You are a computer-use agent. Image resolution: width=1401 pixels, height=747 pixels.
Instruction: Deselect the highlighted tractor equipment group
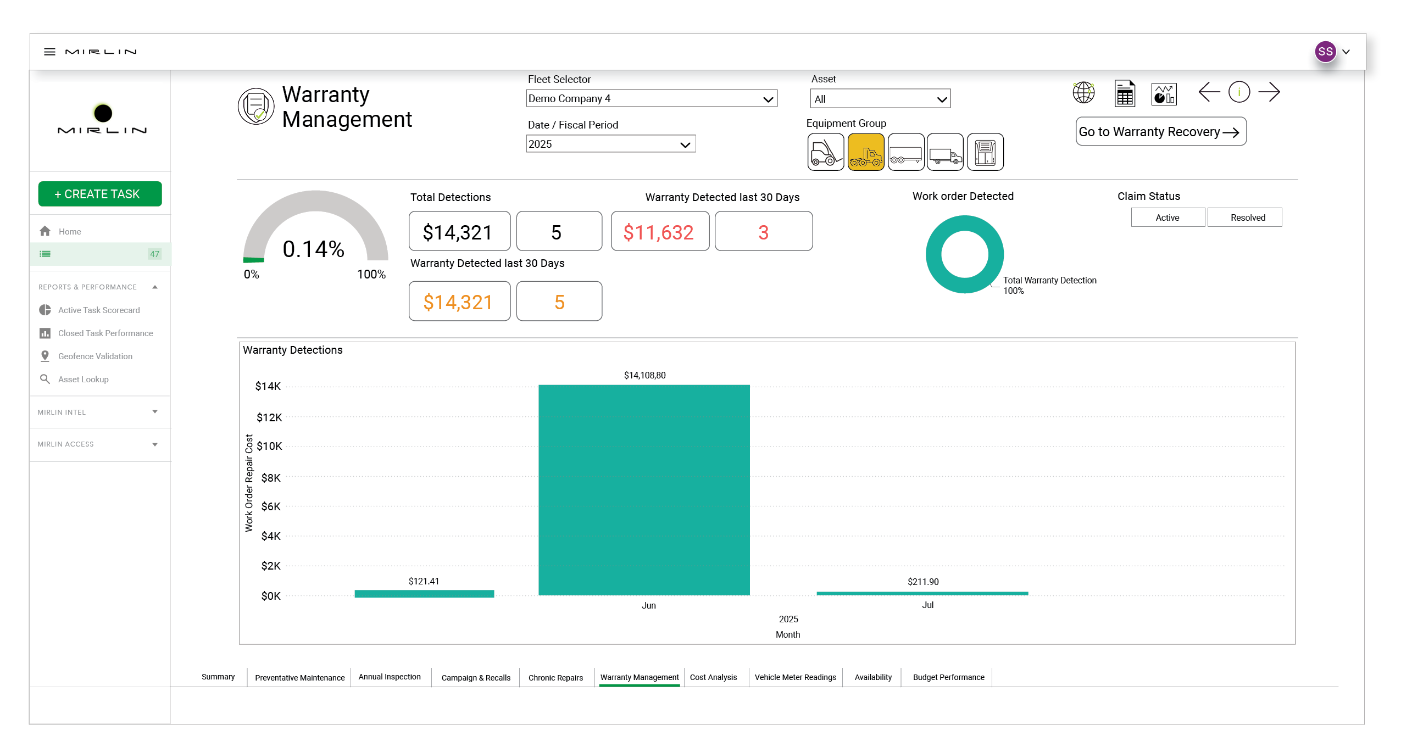tap(866, 152)
